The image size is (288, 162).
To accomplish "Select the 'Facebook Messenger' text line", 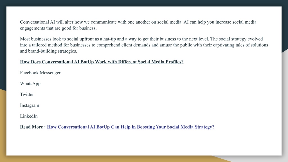I will point(40,73).
